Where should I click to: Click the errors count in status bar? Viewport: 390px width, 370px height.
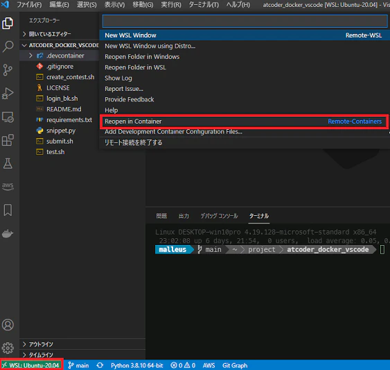177,366
